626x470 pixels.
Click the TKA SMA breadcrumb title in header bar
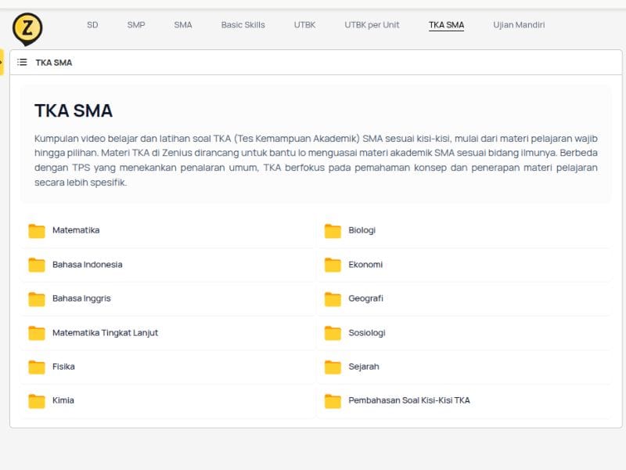[x=54, y=63]
